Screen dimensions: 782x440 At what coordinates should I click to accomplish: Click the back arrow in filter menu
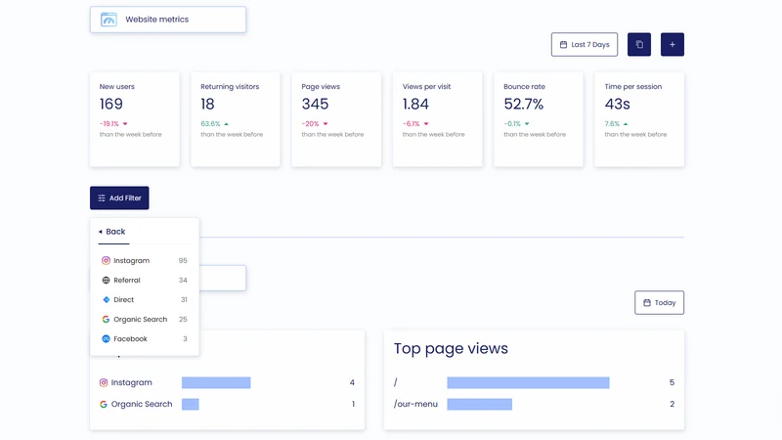[x=101, y=232]
